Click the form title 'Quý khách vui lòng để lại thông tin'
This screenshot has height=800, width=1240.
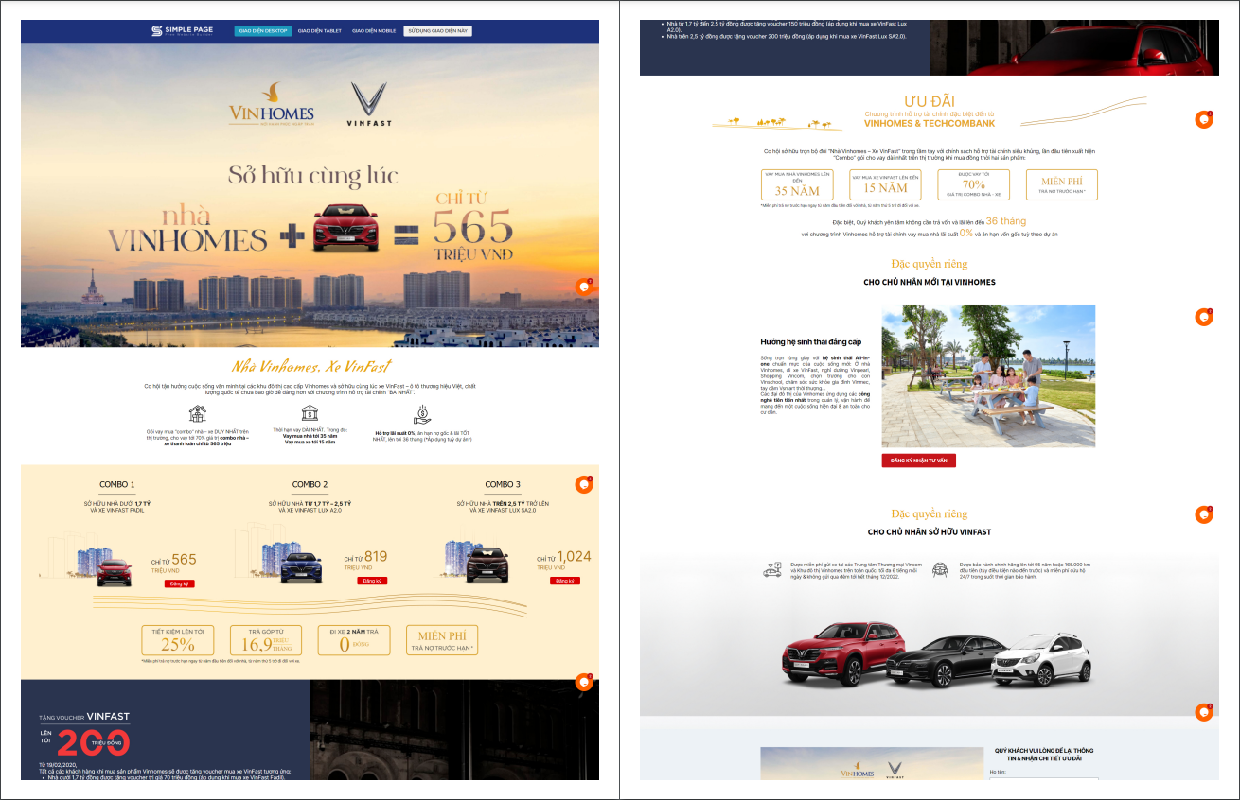point(1043,755)
